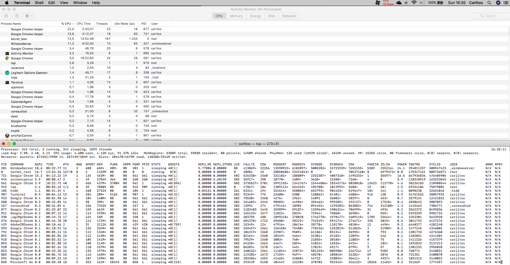Click the Activity Monitor row icon
Screen dimensions: 510x265
pyautogui.click(x=7, y=53)
